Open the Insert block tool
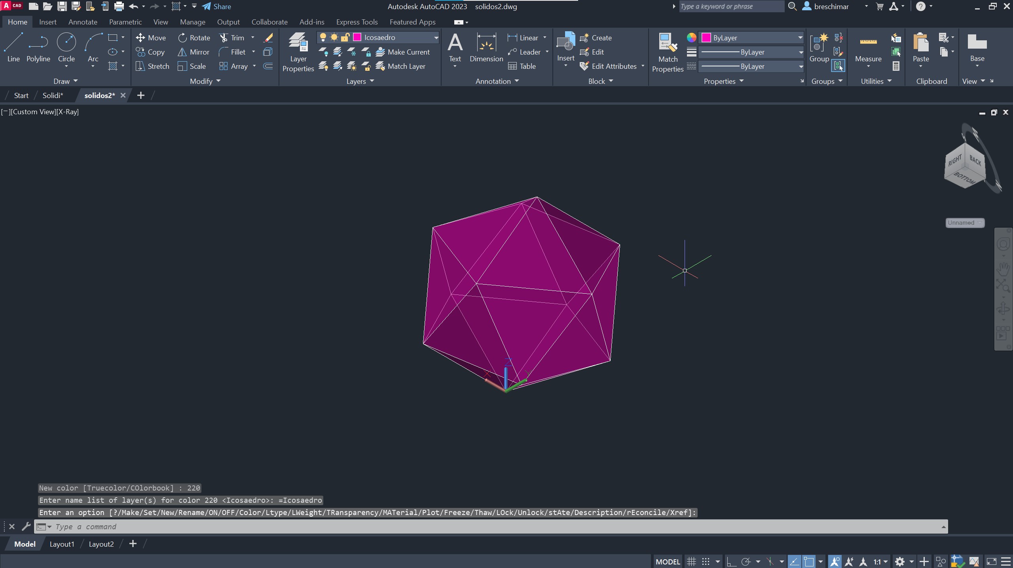 [565, 47]
